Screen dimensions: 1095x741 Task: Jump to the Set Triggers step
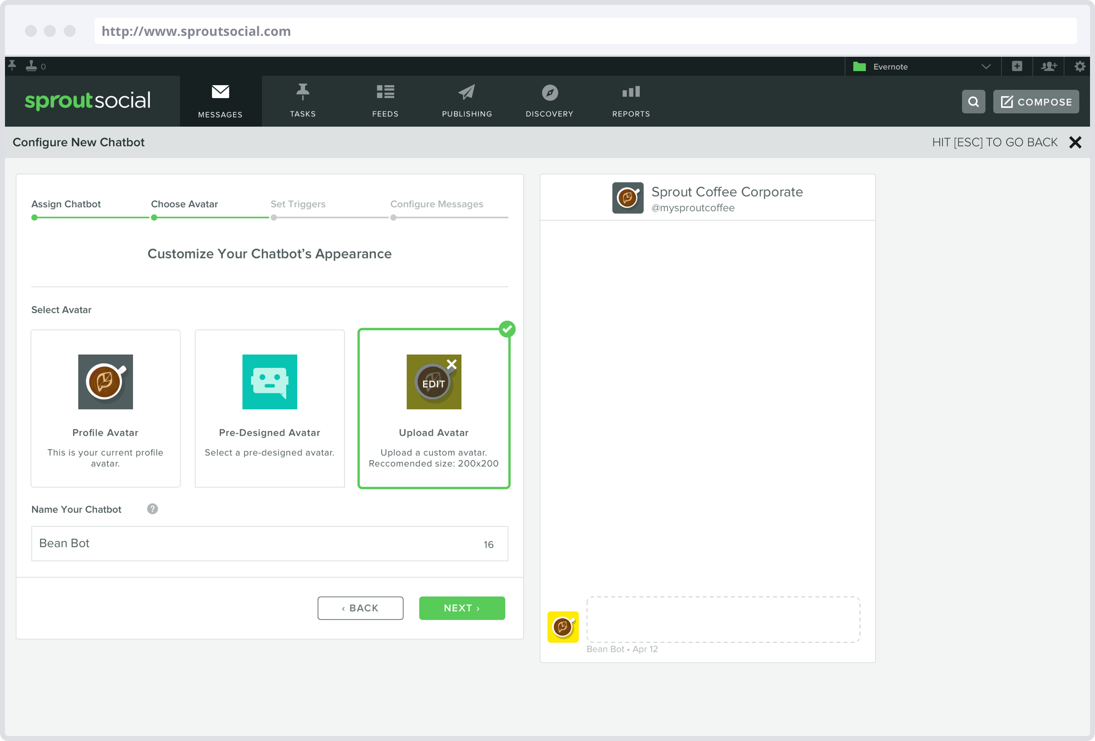(298, 204)
